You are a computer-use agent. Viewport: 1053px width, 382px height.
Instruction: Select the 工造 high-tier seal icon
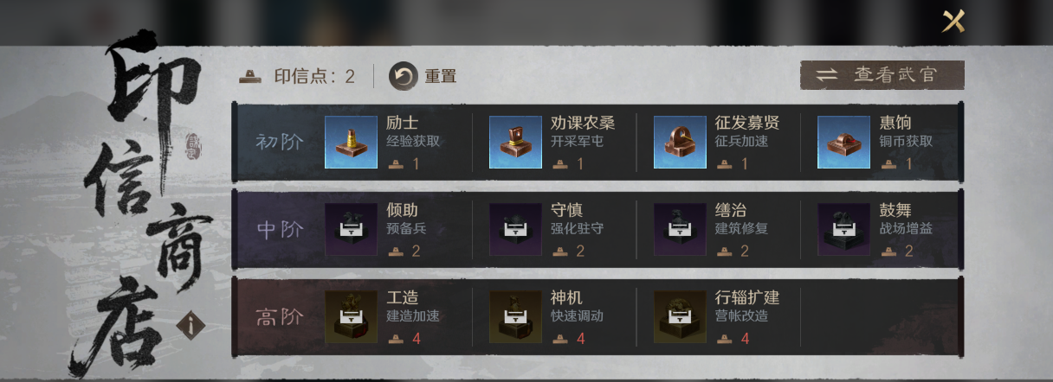coord(351,316)
